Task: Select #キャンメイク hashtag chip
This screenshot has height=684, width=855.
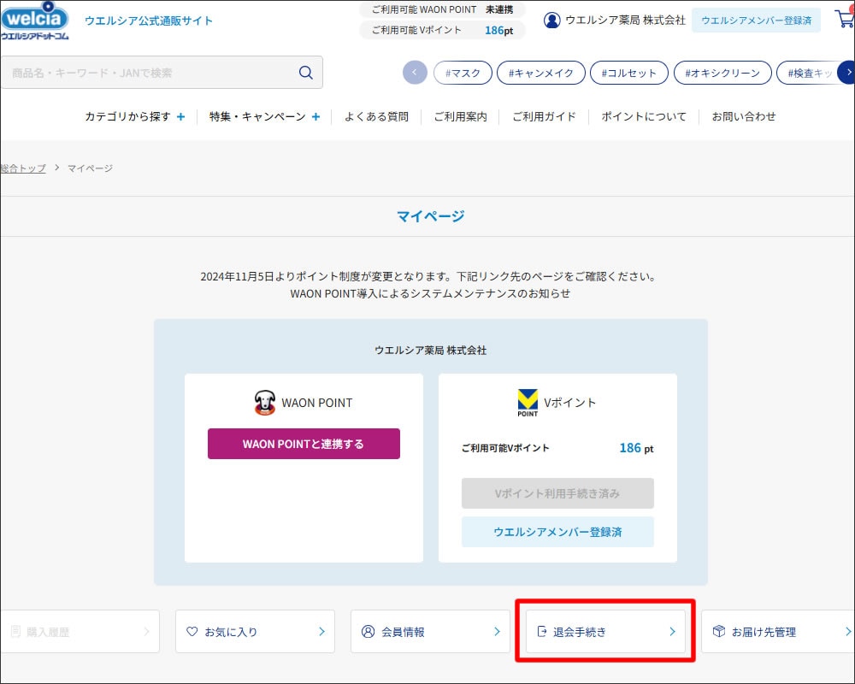Action: click(x=541, y=73)
